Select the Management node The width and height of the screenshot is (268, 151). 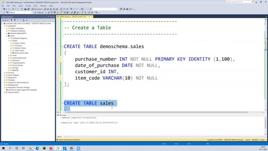(13, 85)
